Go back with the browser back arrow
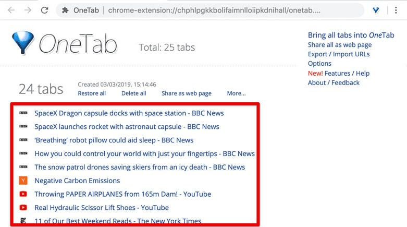The image size is (407, 227). 11,10
